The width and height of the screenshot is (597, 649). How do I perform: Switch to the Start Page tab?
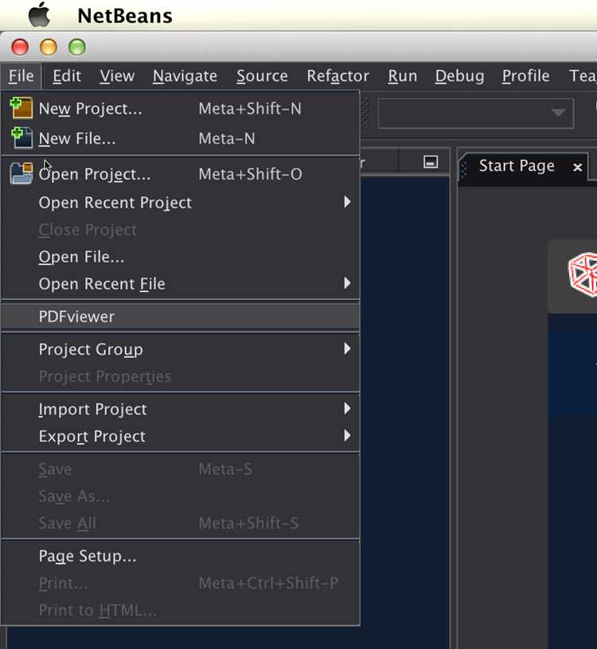pyautogui.click(x=517, y=166)
